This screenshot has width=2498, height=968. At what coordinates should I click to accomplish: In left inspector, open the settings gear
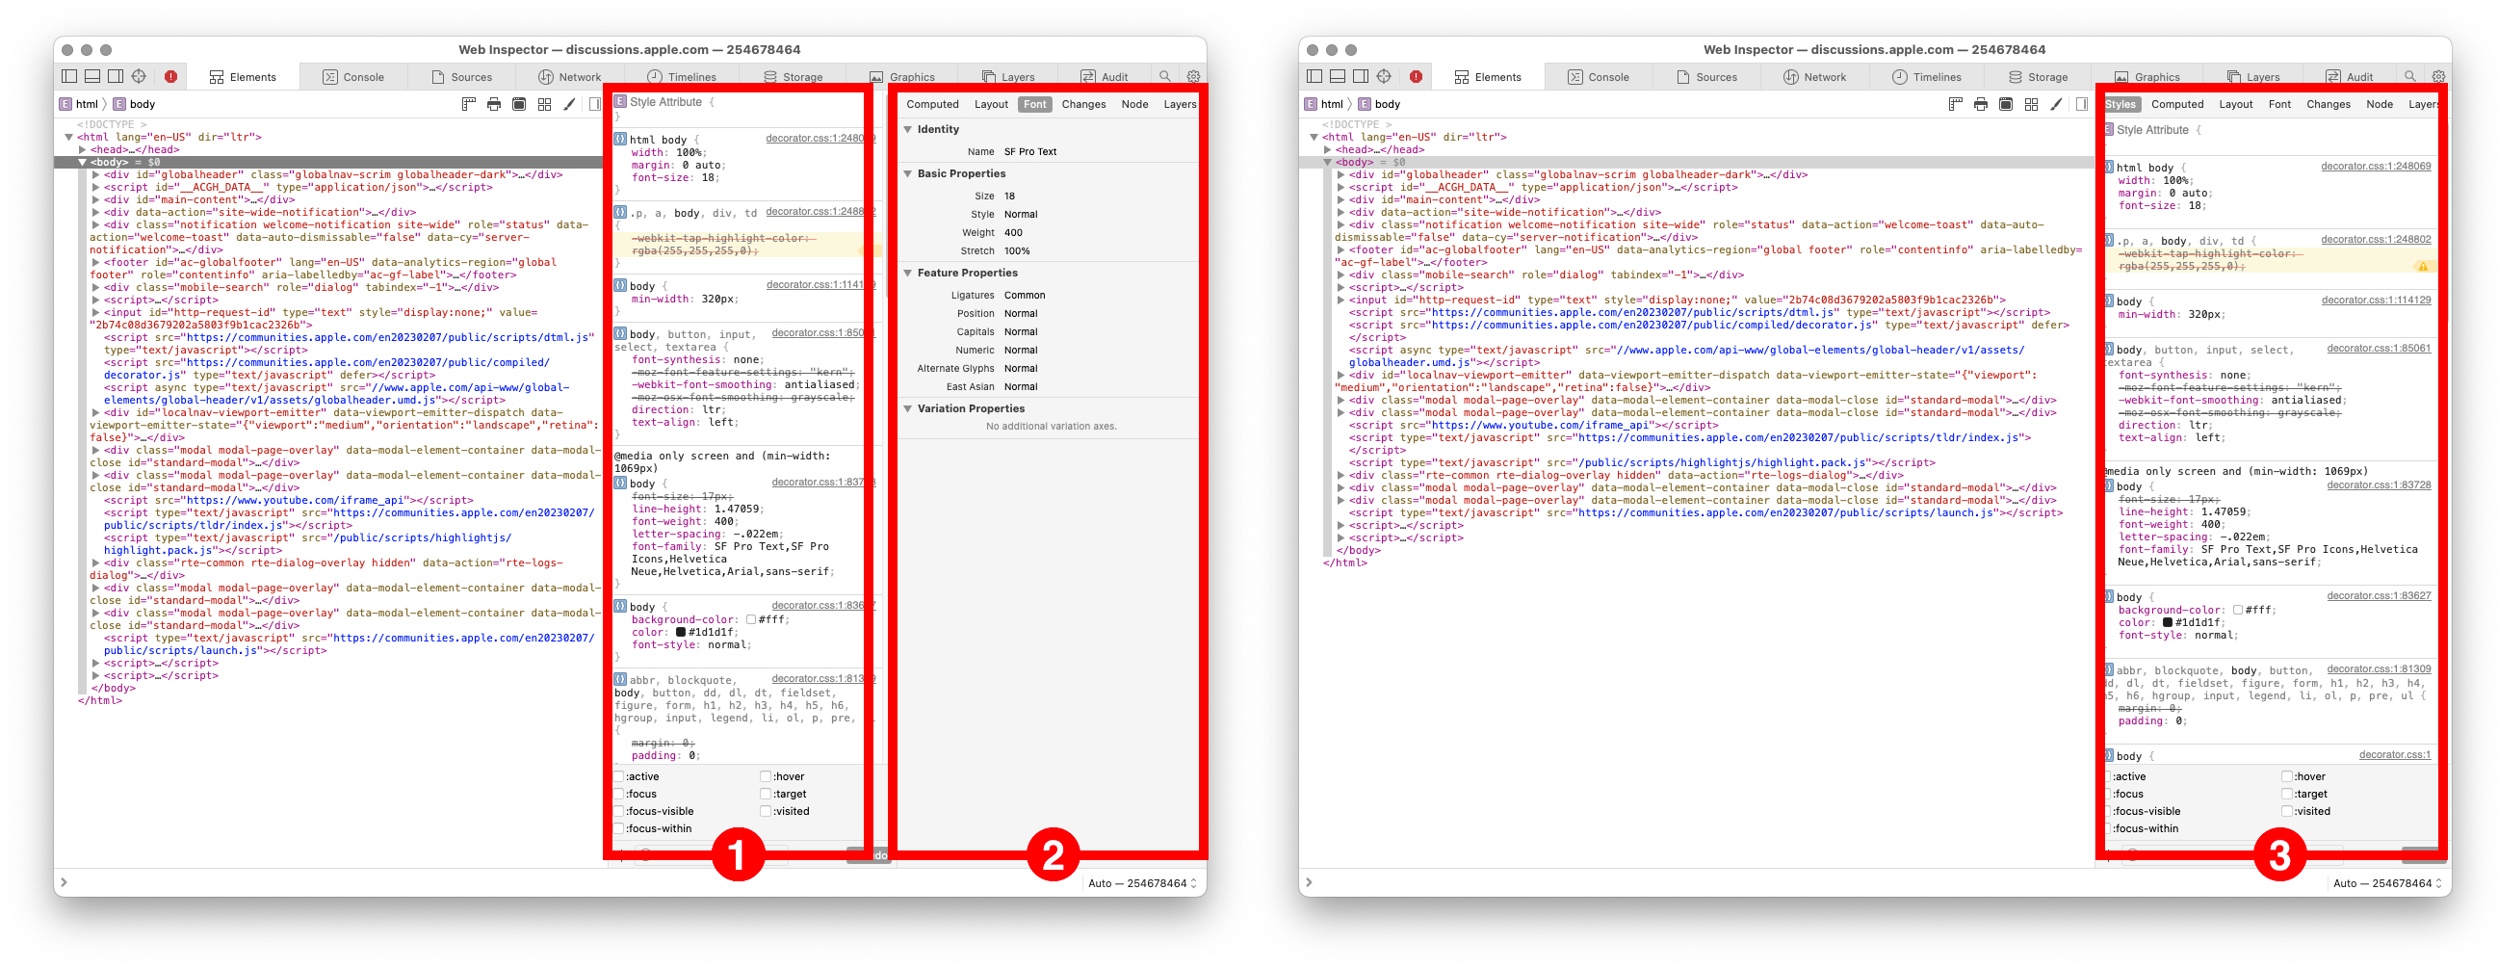click(x=1194, y=76)
